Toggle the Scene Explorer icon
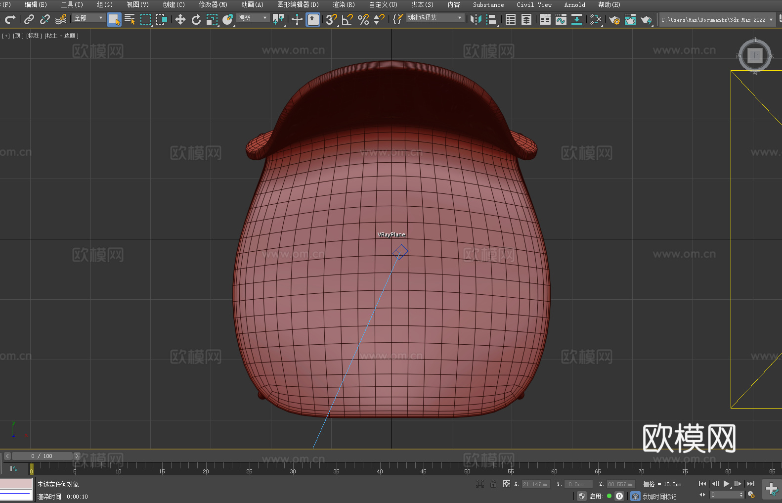Viewport: 782px width, 503px height. [x=511, y=19]
